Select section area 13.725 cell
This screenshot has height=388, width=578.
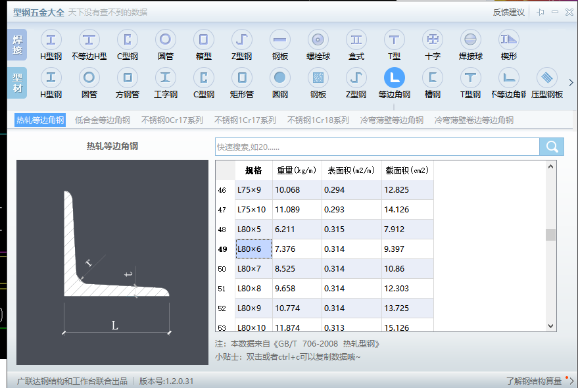tap(408, 308)
